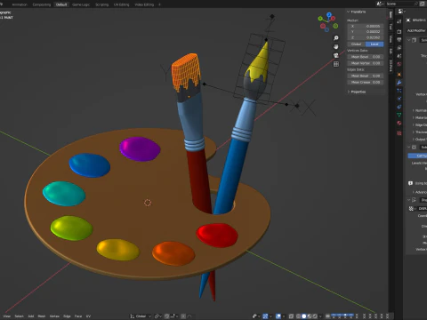
Task: Toggle X-ray mode in viewport header
Action: (x=292, y=316)
